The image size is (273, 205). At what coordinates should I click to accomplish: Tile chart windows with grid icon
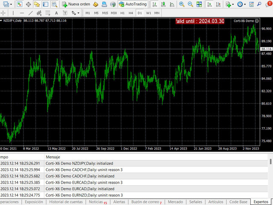pyautogui.click(x=200, y=4)
